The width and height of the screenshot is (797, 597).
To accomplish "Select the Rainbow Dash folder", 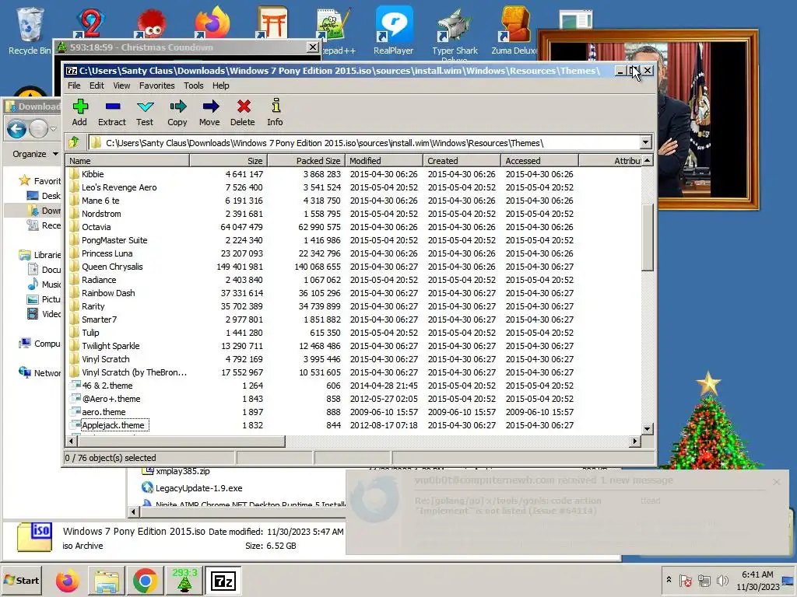I will pyautogui.click(x=108, y=293).
